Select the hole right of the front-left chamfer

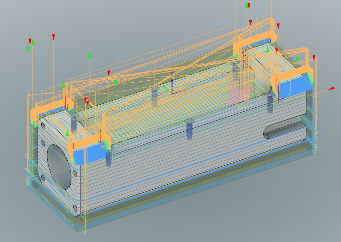[x=108, y=157]
